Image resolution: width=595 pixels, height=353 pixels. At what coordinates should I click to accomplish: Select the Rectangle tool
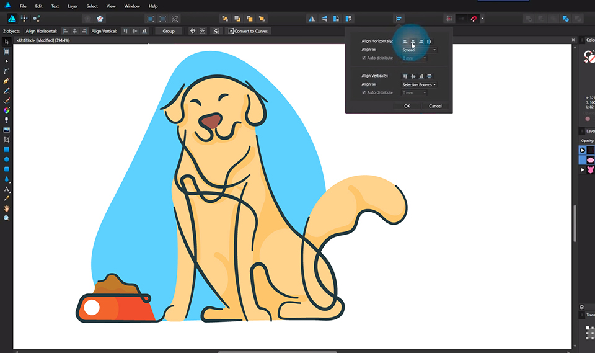pos(6,150)
